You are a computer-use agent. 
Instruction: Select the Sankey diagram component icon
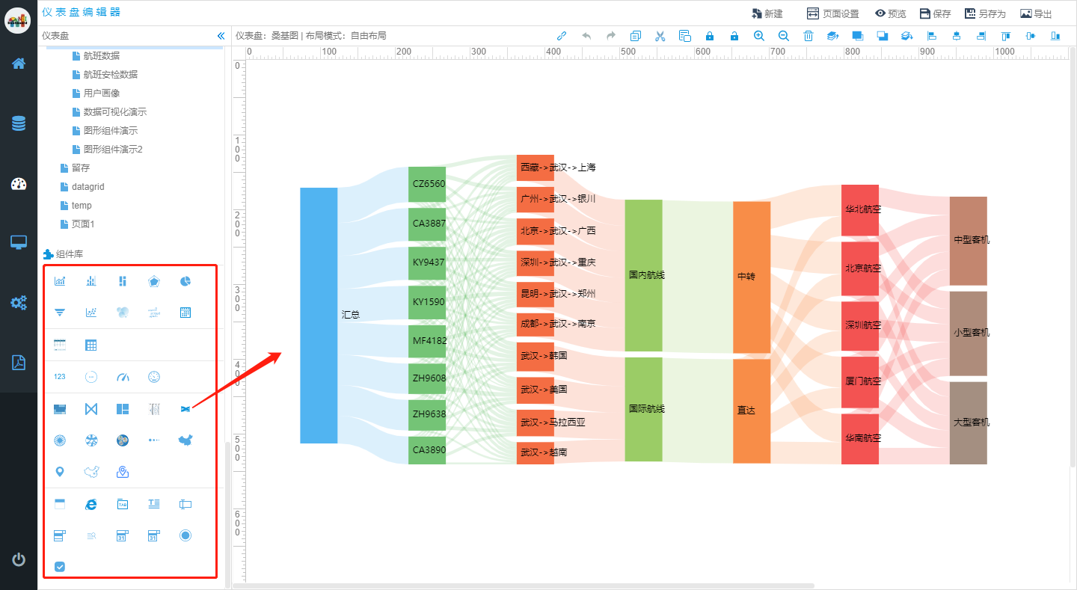point(185,409)
